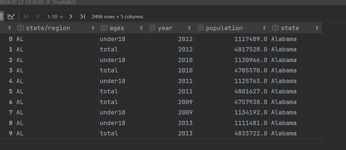Go to the first page of rows

pos(26,16)
